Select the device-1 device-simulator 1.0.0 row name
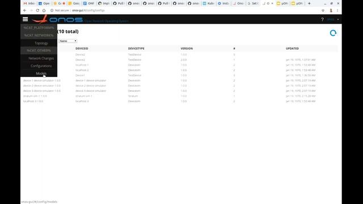The width and height of the screenshot is (363, 204). coord(42,80)
